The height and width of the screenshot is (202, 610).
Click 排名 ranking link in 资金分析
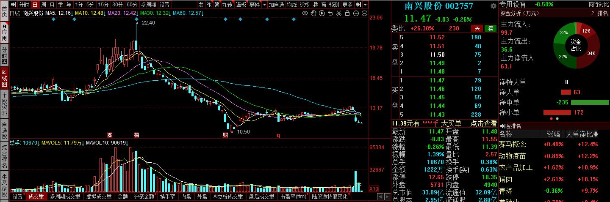(x=603, y=14)
